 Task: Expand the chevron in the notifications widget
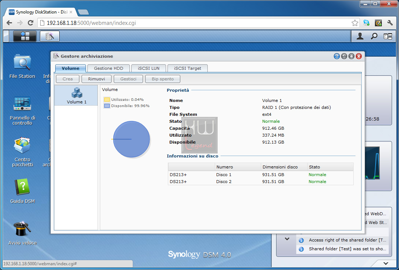[x=287, y=239]
